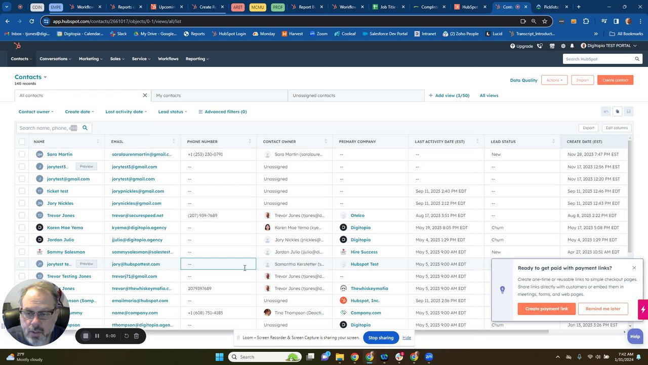Click the magnifier beside the contact search box
Viewport: 648px width, 365px height.
coord(85,128)
